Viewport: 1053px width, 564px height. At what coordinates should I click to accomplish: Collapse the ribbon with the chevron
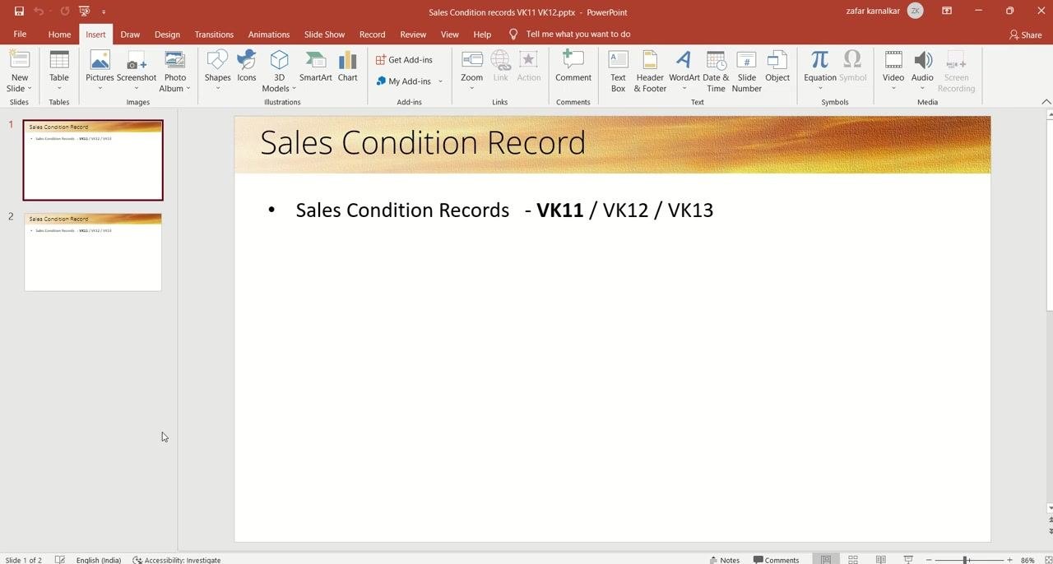1046,102
